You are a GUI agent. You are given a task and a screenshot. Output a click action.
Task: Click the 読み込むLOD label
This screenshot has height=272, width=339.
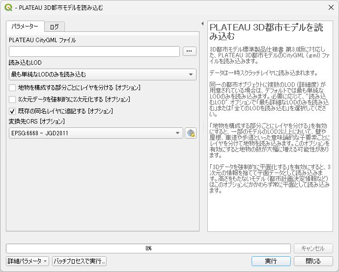point(25,63)
